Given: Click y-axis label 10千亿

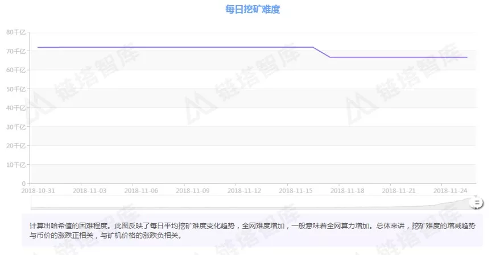Looking at the screenshot, I should [x=16, y=165].
